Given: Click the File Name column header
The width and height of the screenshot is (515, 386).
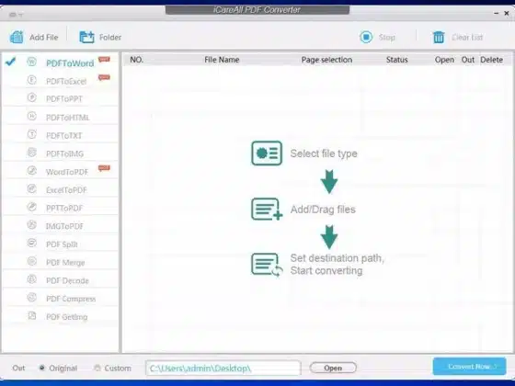Looking at the screenshot, I should coord(222,60).
